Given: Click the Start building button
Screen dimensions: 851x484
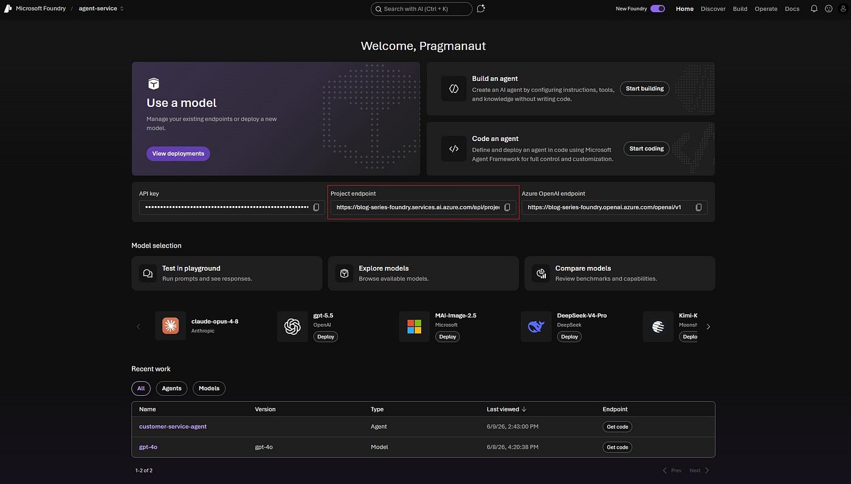Looking at the screenshot, I should [644, 88].
